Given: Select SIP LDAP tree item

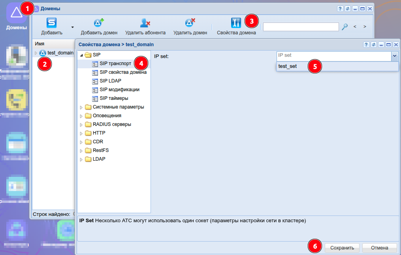Looking at the screenshot, I should pos(110,81).
